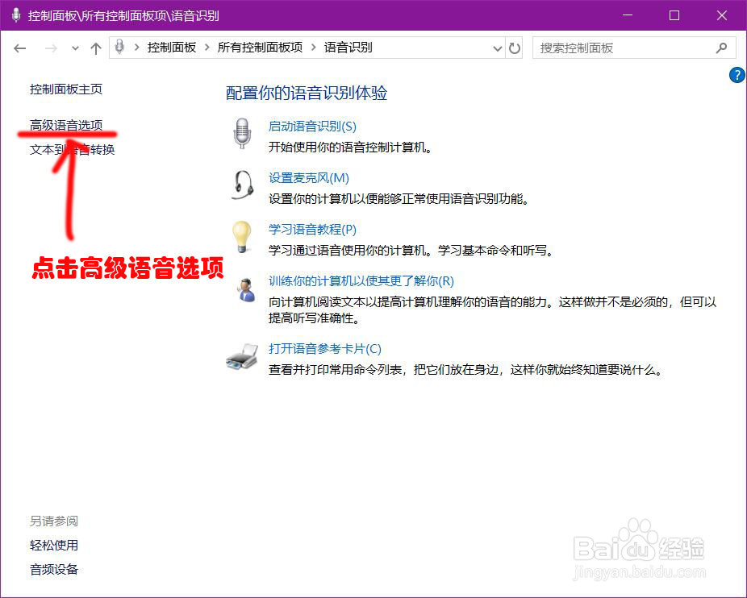
Task: Click the microphone icon beside 启动语音识别
Action: tap(244, 135)
